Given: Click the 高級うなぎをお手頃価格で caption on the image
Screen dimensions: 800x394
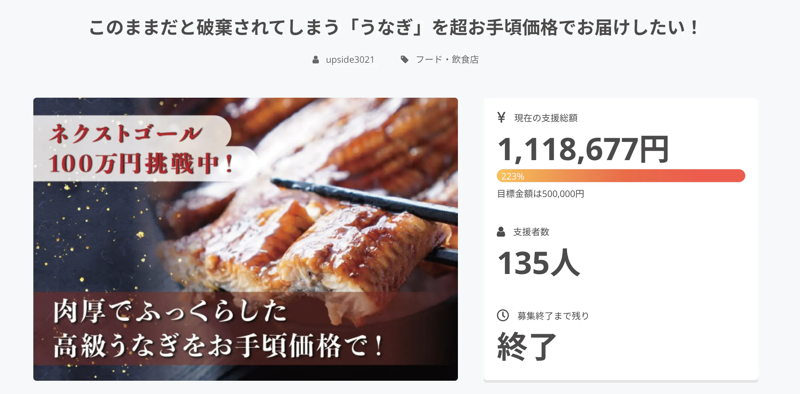Looking at the screenshot, I should pos(219,346).
